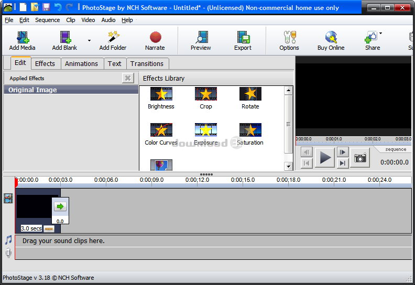Open the Sequence menu
This screenshot has width=415, height=285.
pyautogui.click(x=47, y=20)
